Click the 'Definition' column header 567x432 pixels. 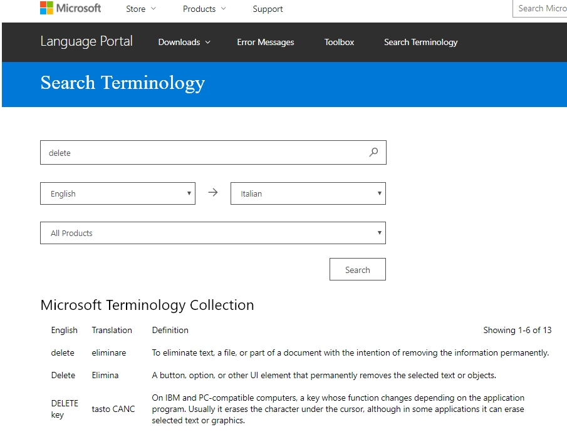click(x=170, y=330)
